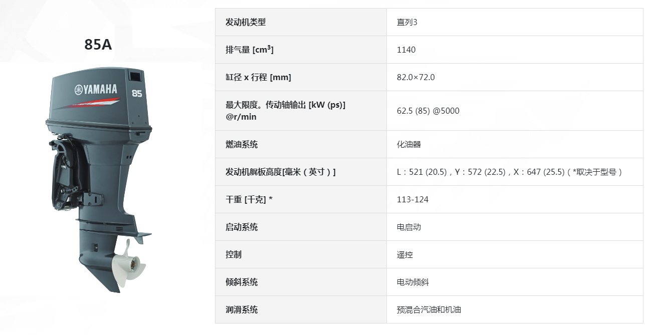Screen dimensions: 645x335
Task: Click the 发动机艉板高度 label
Action: (x=281, y=172)
